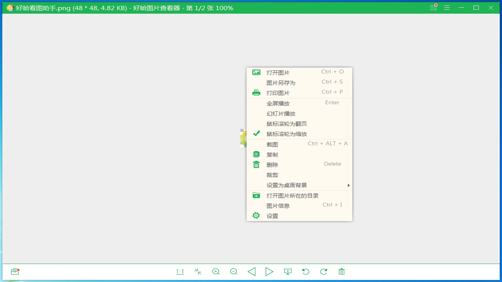Click the fit-to-window shrink arrows icon
Screen dimensions: 502x282
coord(198,271)
